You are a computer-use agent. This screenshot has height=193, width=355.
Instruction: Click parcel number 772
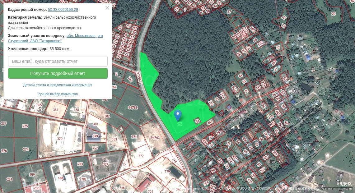[x=141, y=156]
